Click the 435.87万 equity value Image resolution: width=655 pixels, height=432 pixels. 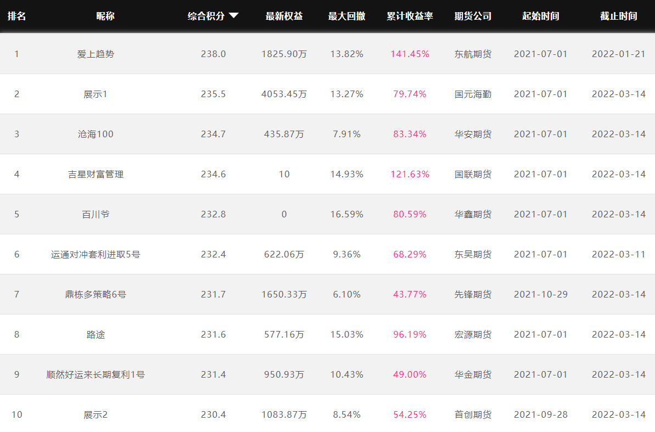284,134
